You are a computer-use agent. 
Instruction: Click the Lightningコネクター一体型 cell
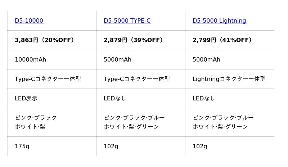pos(229,79)
